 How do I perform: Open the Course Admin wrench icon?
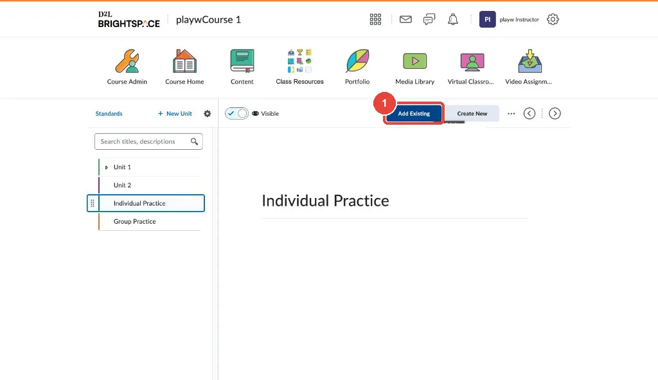[127, 61]
